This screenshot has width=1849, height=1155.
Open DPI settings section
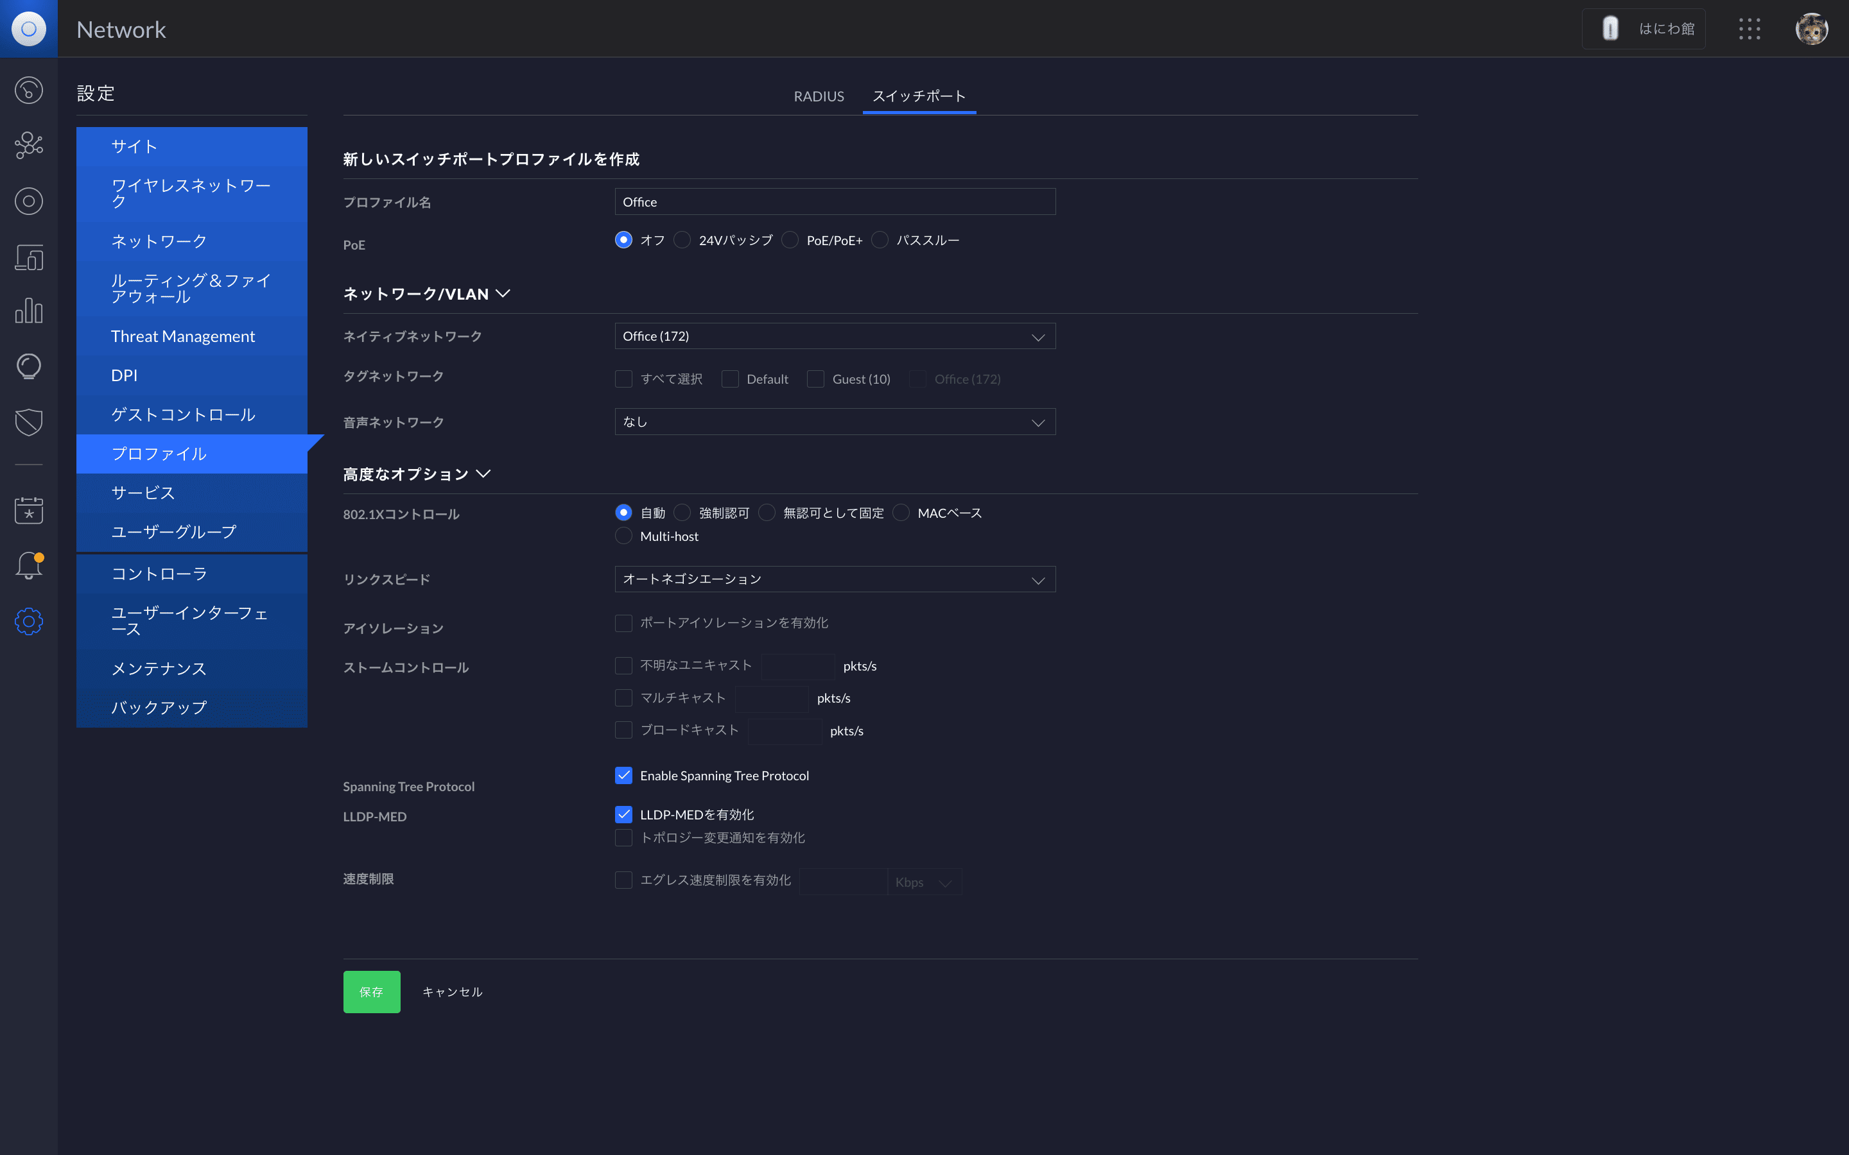point(192,375)
